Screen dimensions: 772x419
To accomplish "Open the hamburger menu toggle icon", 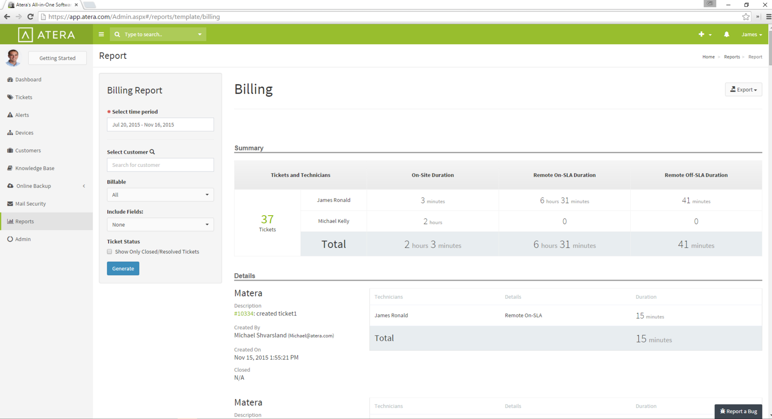I will click(x=101, y=34).
